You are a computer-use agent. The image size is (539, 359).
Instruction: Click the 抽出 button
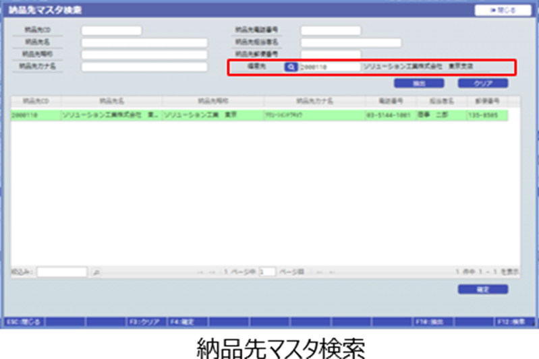419,84
